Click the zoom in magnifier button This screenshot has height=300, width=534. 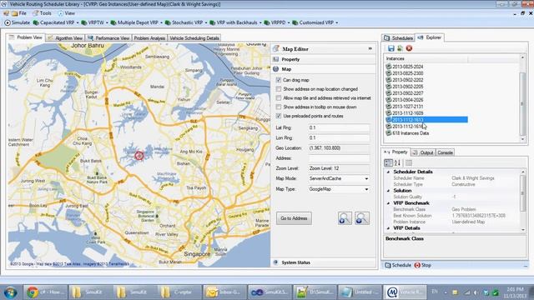pos(345,218)
